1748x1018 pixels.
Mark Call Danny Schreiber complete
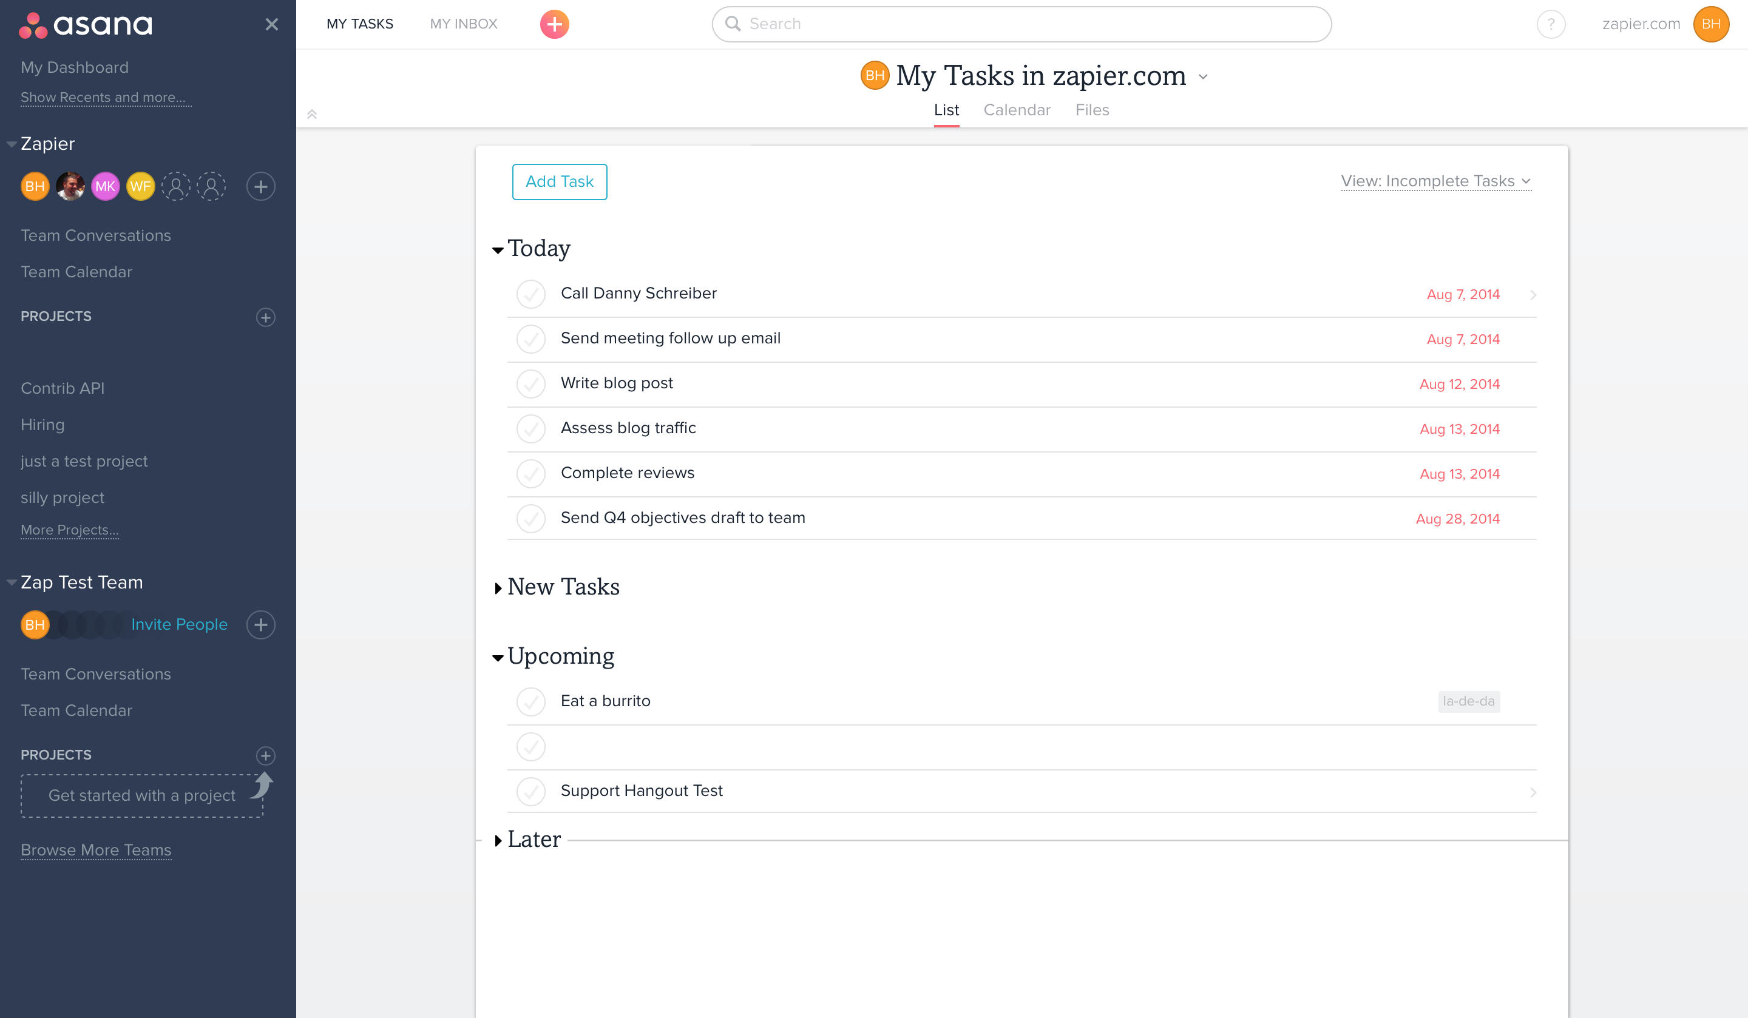pos(530,294)
